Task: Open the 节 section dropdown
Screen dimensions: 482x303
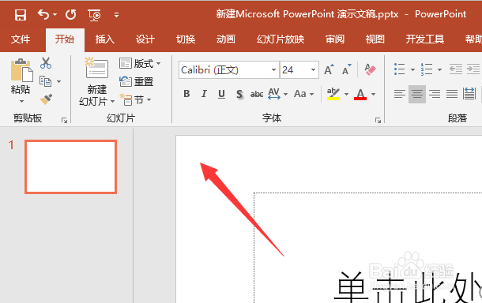Action: [x=135, y=99]
